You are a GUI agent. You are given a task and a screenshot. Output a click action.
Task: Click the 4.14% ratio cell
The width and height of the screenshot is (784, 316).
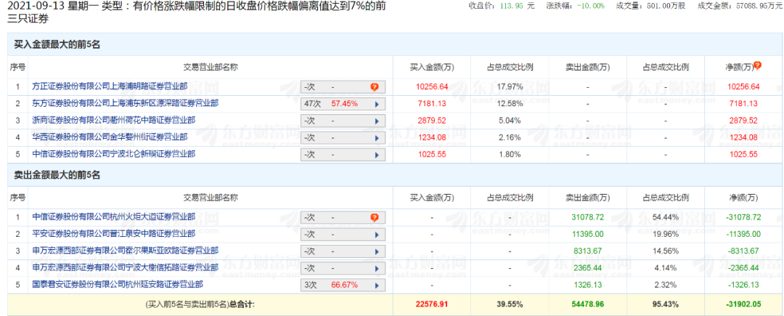click(x=666, y=268)
